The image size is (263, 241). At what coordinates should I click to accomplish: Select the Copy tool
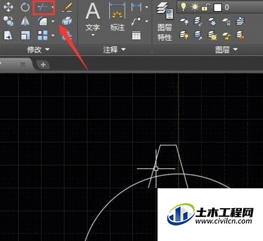tap(9, 21)
